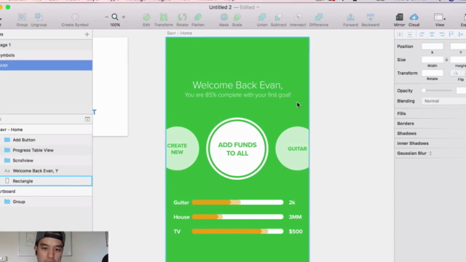Click the Savr - Home artboard title
The width and height of the screenshot is (466, 262).
pos(180,33)
